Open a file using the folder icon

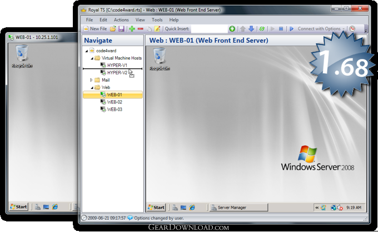[113, 29]
